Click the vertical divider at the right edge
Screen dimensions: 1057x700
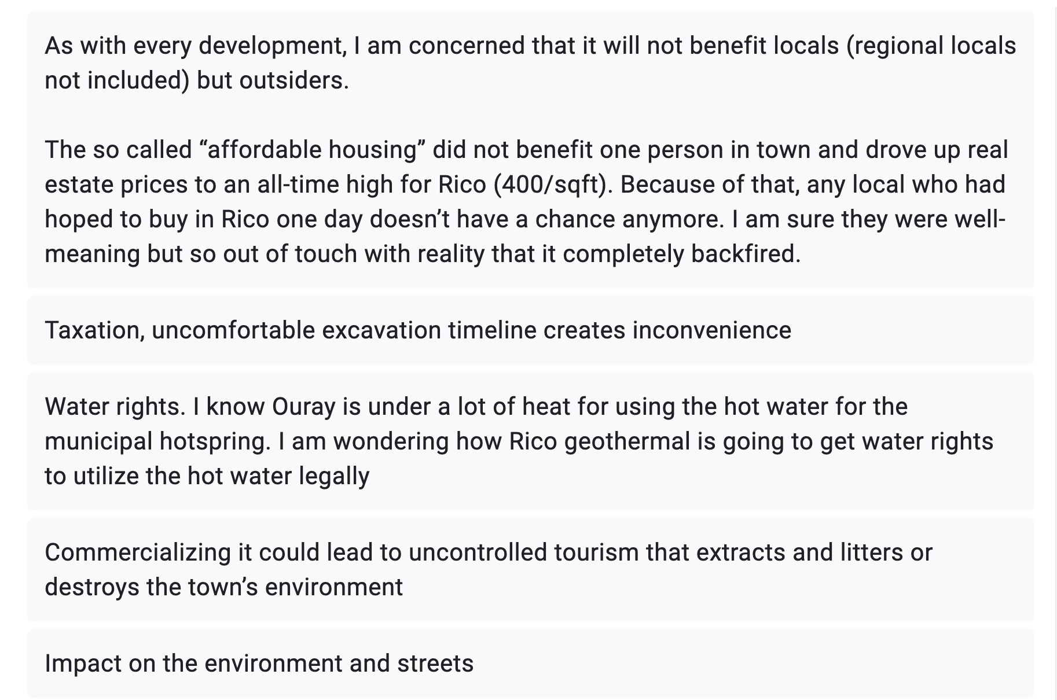click(x=1055, y=350)
